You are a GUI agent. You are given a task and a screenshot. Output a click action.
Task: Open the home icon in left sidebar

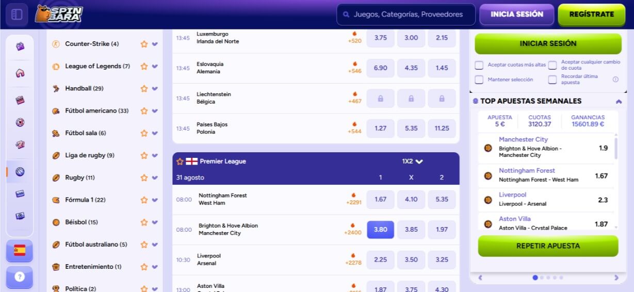pos(20,73)
